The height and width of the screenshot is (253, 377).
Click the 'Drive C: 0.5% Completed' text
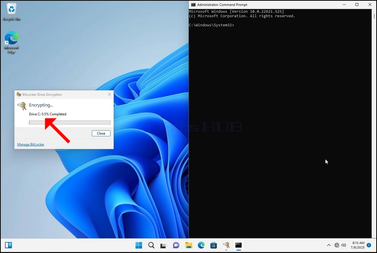pos(48,114)
